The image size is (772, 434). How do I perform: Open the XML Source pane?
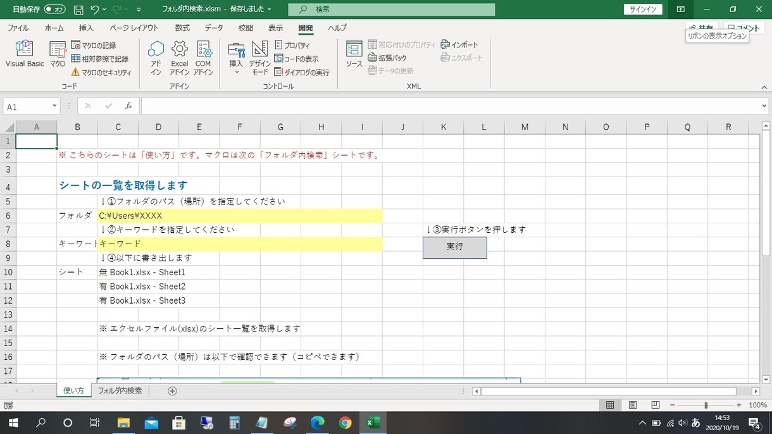(354, 54)
